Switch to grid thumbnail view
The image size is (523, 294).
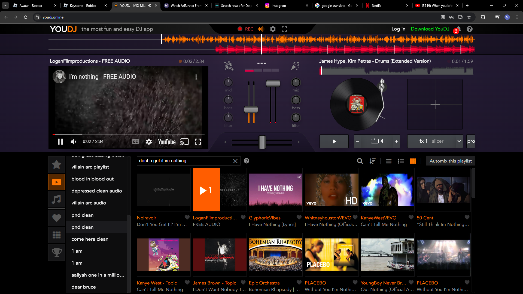tap(413, 161)
